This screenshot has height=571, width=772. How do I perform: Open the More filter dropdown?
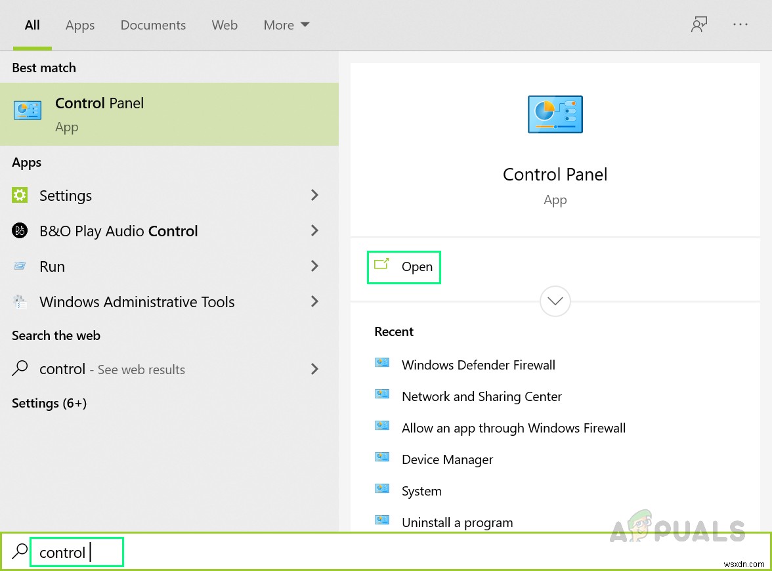[286, 25]
